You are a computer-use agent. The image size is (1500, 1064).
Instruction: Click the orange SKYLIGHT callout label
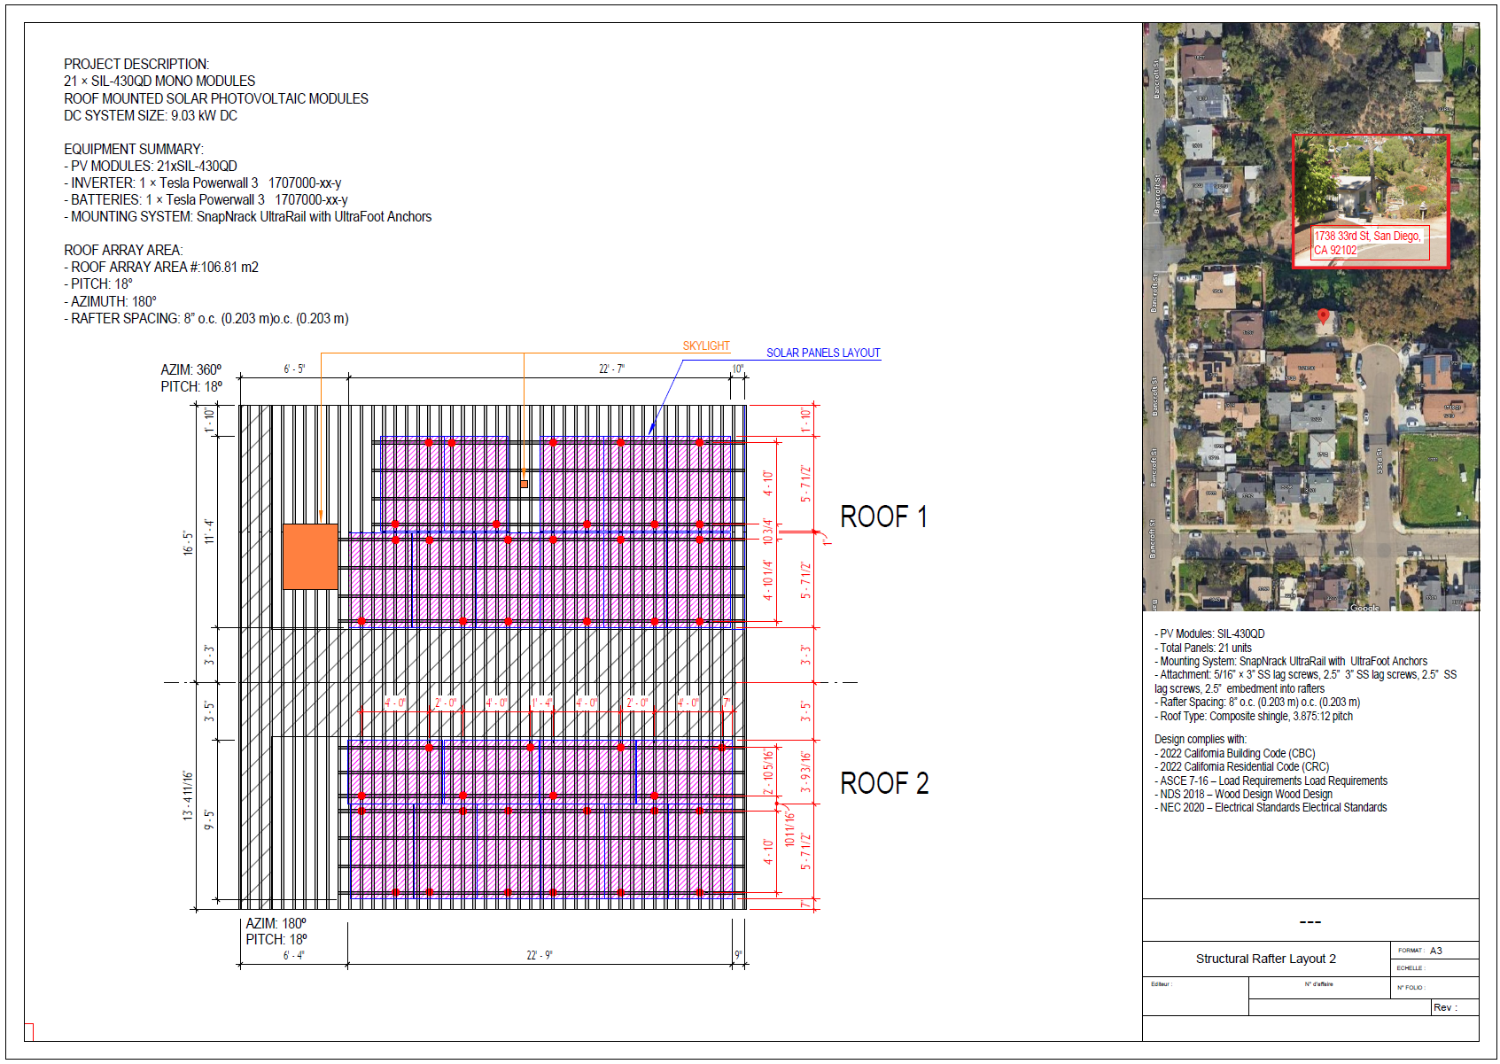[705, 346]
